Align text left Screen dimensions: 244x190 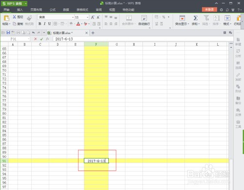[x=106, y=24]
